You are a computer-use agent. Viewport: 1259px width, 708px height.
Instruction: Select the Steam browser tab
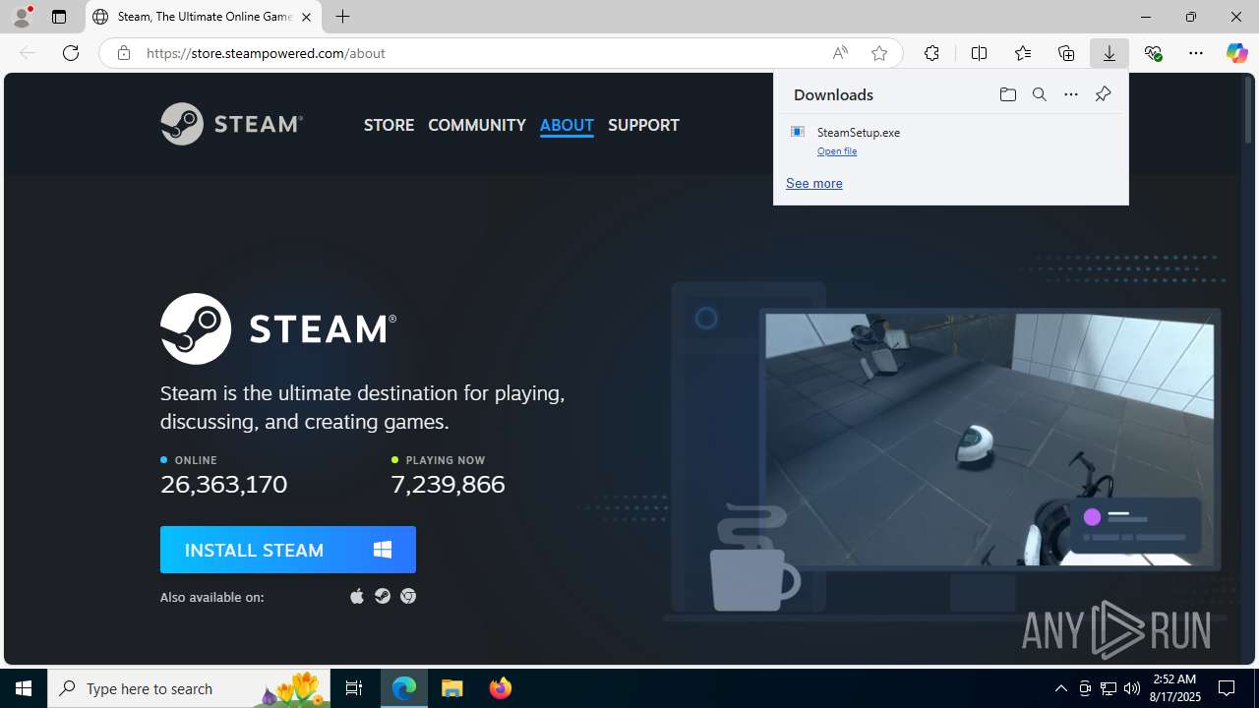click(204, 17)
